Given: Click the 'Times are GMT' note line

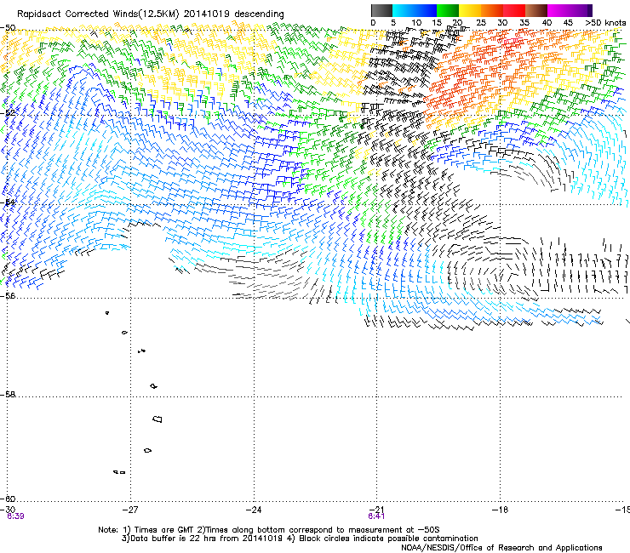Looking at the screenshot, I should tap(269, 530).
